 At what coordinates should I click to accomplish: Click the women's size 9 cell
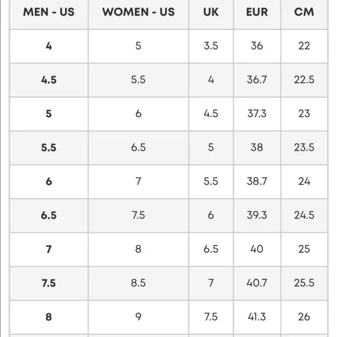click(138, 317)
